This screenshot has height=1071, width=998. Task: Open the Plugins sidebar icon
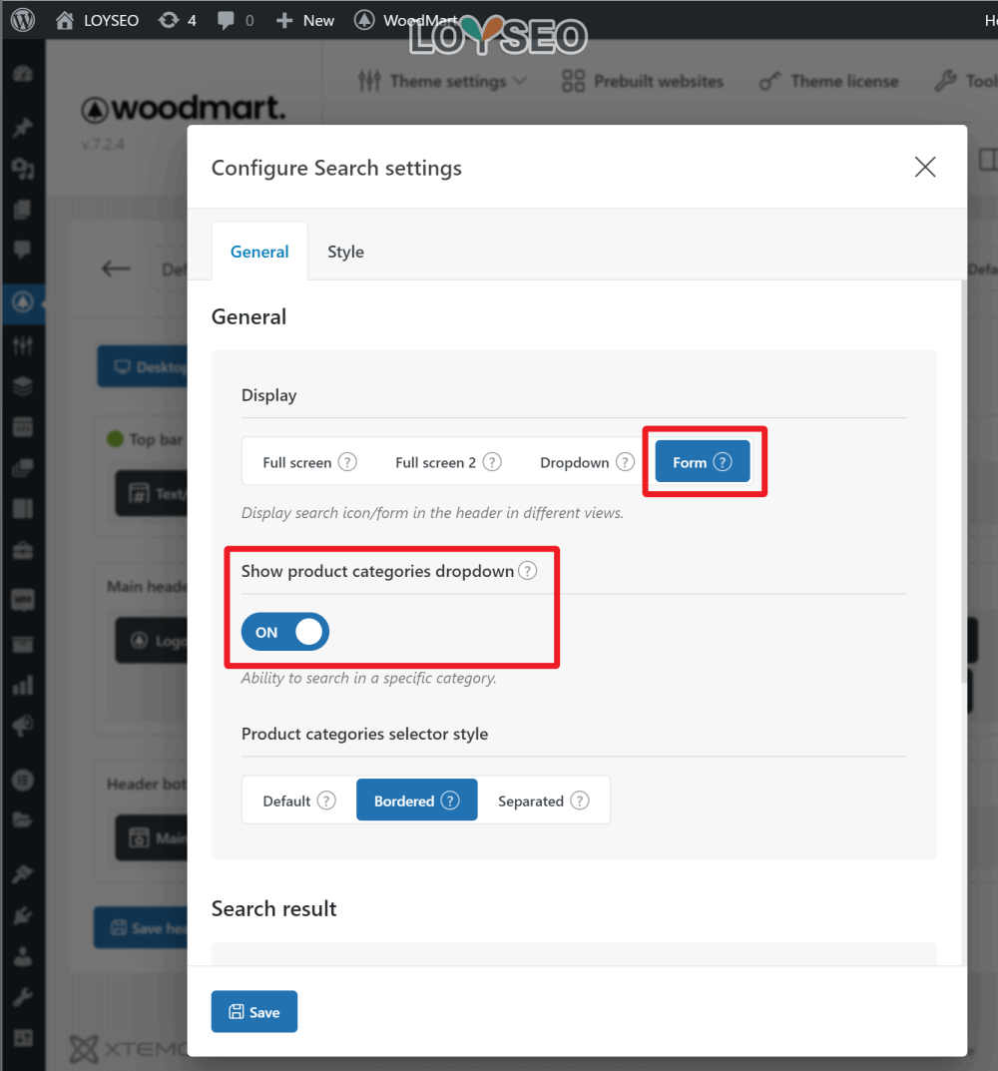tap(23, 915)
